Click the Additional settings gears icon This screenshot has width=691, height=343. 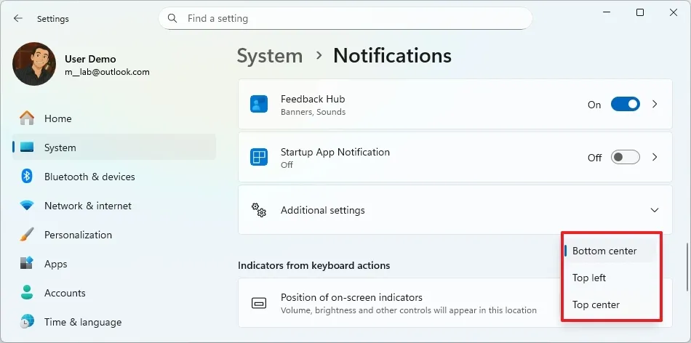pos(259,210)
